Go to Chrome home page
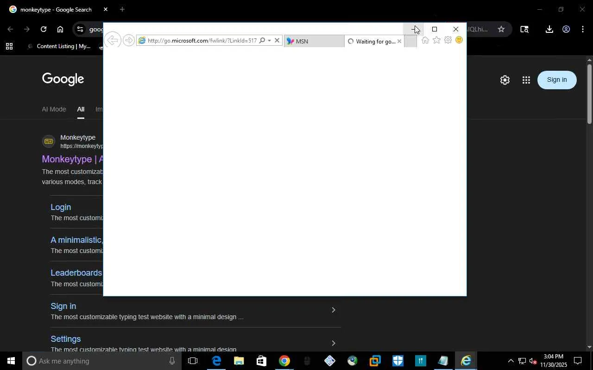Screen dimensions: 593x370 coord(60,29)
